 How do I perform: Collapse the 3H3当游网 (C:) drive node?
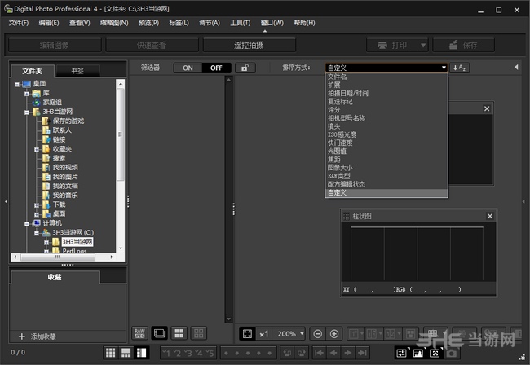click(x=37, y=233)
